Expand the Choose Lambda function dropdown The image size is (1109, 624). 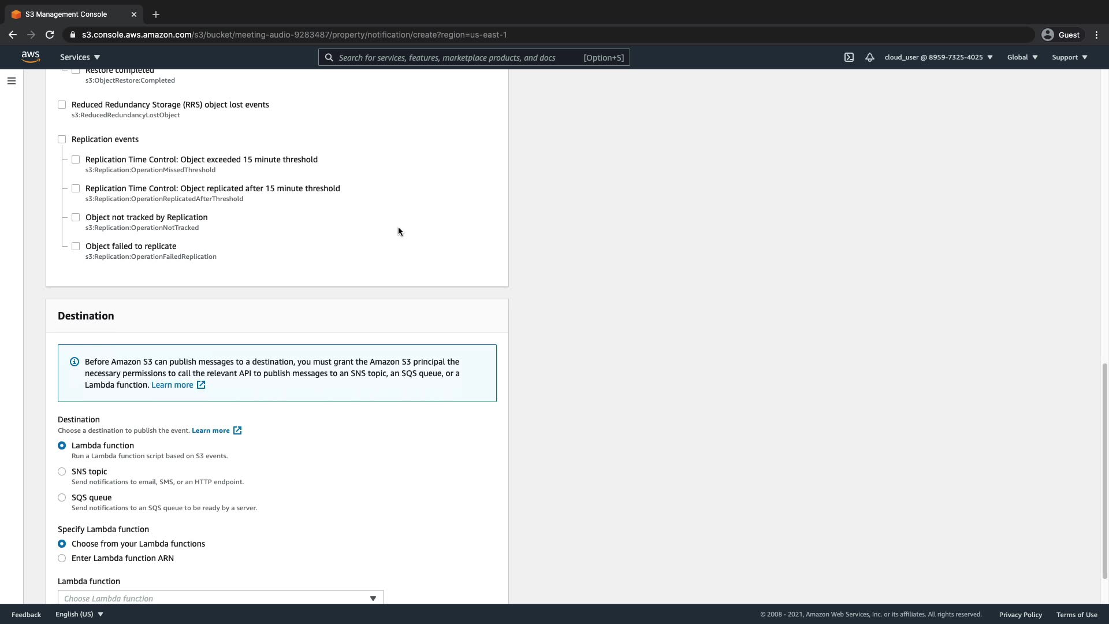coord(220,598)
